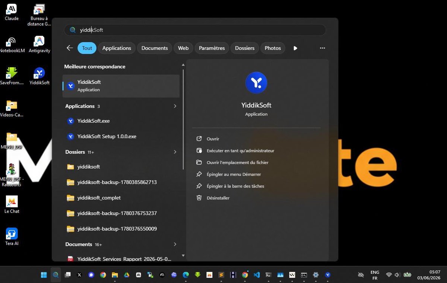Open the yiddiksoft_complet folder result
Screen dimensions: 447x283
tap(121, 198)
